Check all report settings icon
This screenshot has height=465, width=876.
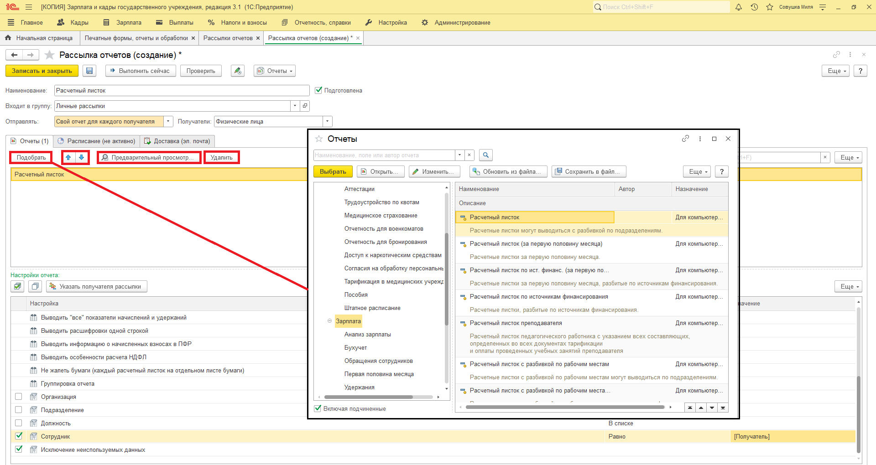pos(17,286)
